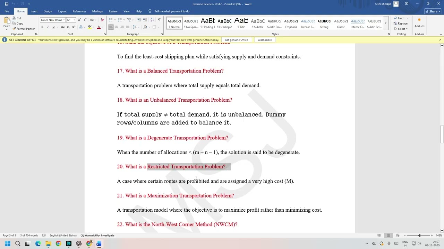Shrink font size with the smaller A icon
The height and width of the screenshot is (249, 444).
[85, 20]
